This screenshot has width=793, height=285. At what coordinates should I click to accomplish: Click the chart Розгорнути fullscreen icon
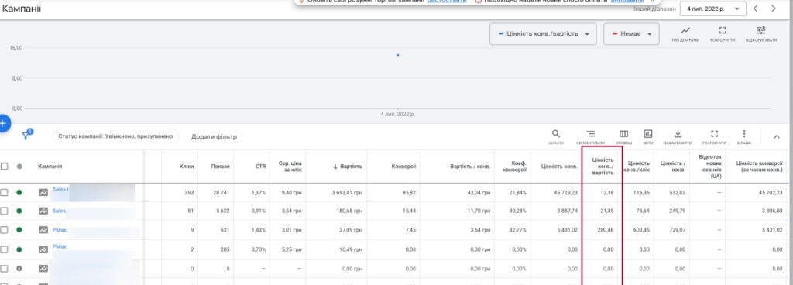(723, 31)
